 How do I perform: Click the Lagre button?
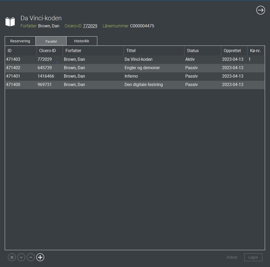[x=253, y=257]
